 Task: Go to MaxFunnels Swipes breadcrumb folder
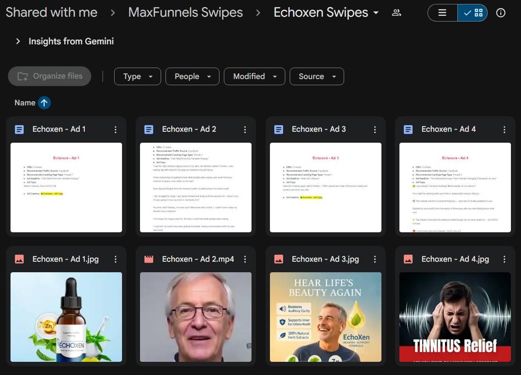pyautogui.click(x=185, y=12)
